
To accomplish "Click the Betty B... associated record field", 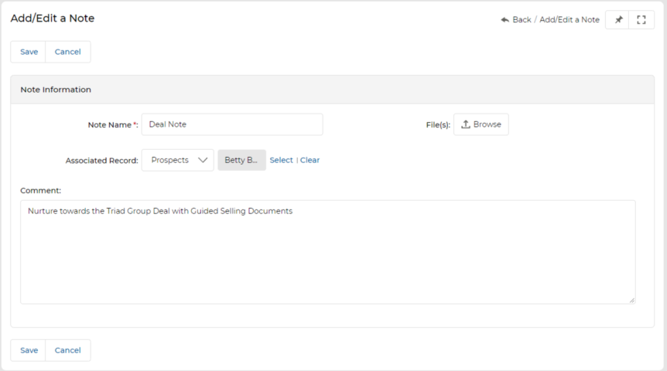I will pos(241,160).
